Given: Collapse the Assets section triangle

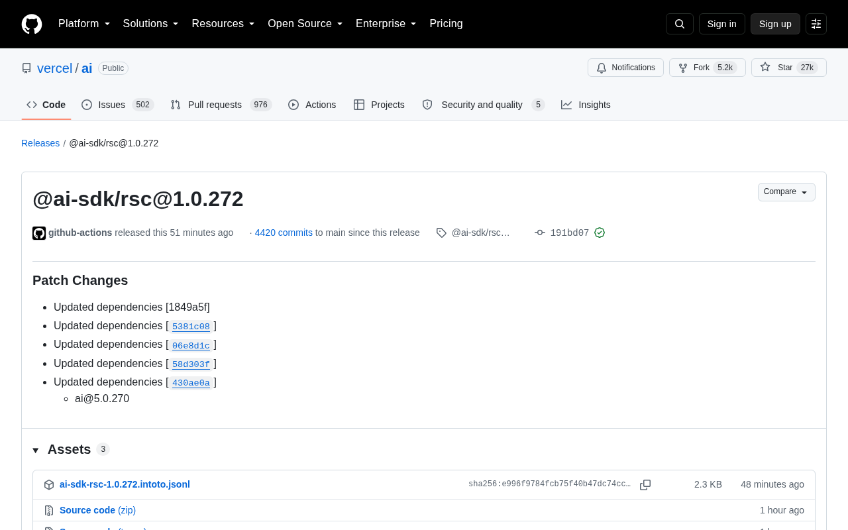Looking at the screenshot, I should pyautogui.click(x=36, y=450).
